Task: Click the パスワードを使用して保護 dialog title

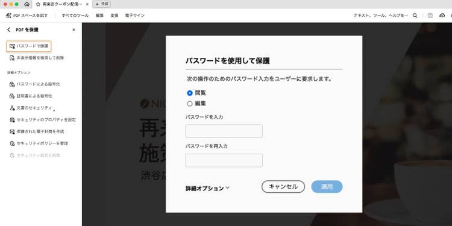Action: coord(227,61)
